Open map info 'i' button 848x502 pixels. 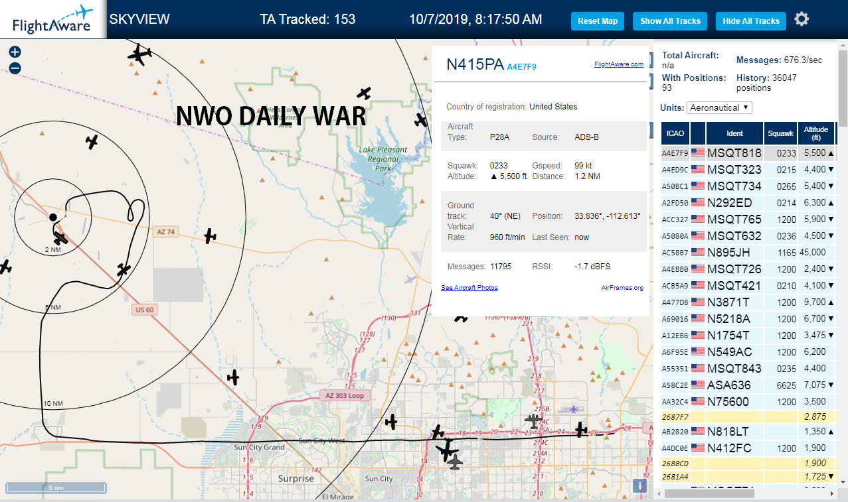pos(640,485)
